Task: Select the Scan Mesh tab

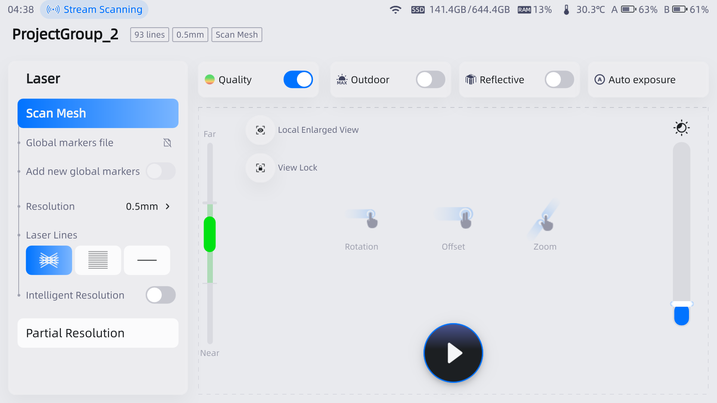Action: pyautogui.click(x=98, y=113)
